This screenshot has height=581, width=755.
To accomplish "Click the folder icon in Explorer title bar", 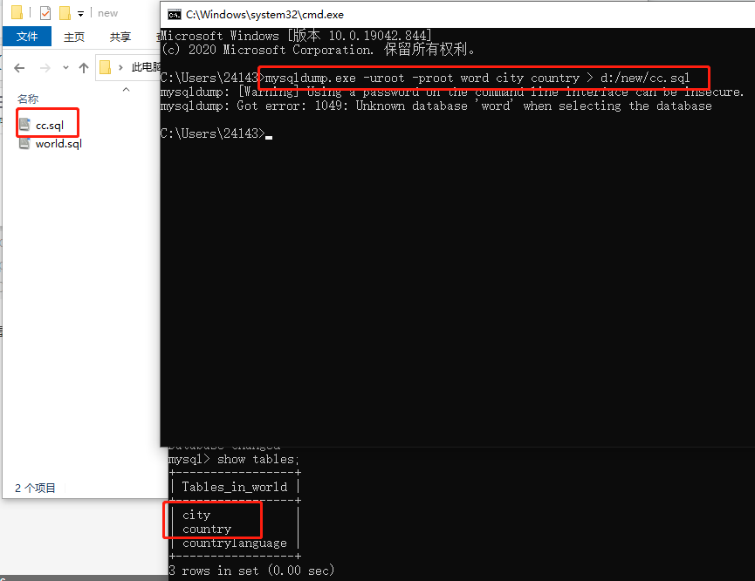I will (x=17, y=13).
